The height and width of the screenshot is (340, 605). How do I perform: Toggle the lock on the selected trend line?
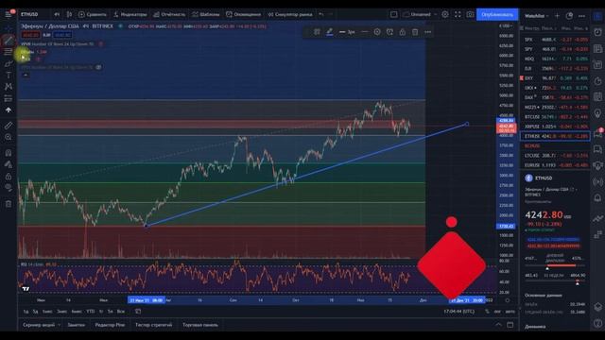coord(403,32)
